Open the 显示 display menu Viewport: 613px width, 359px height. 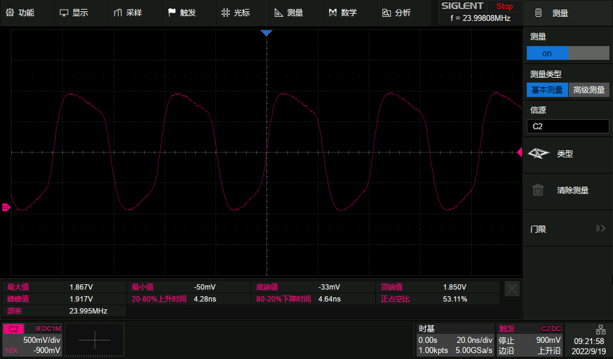64,13
